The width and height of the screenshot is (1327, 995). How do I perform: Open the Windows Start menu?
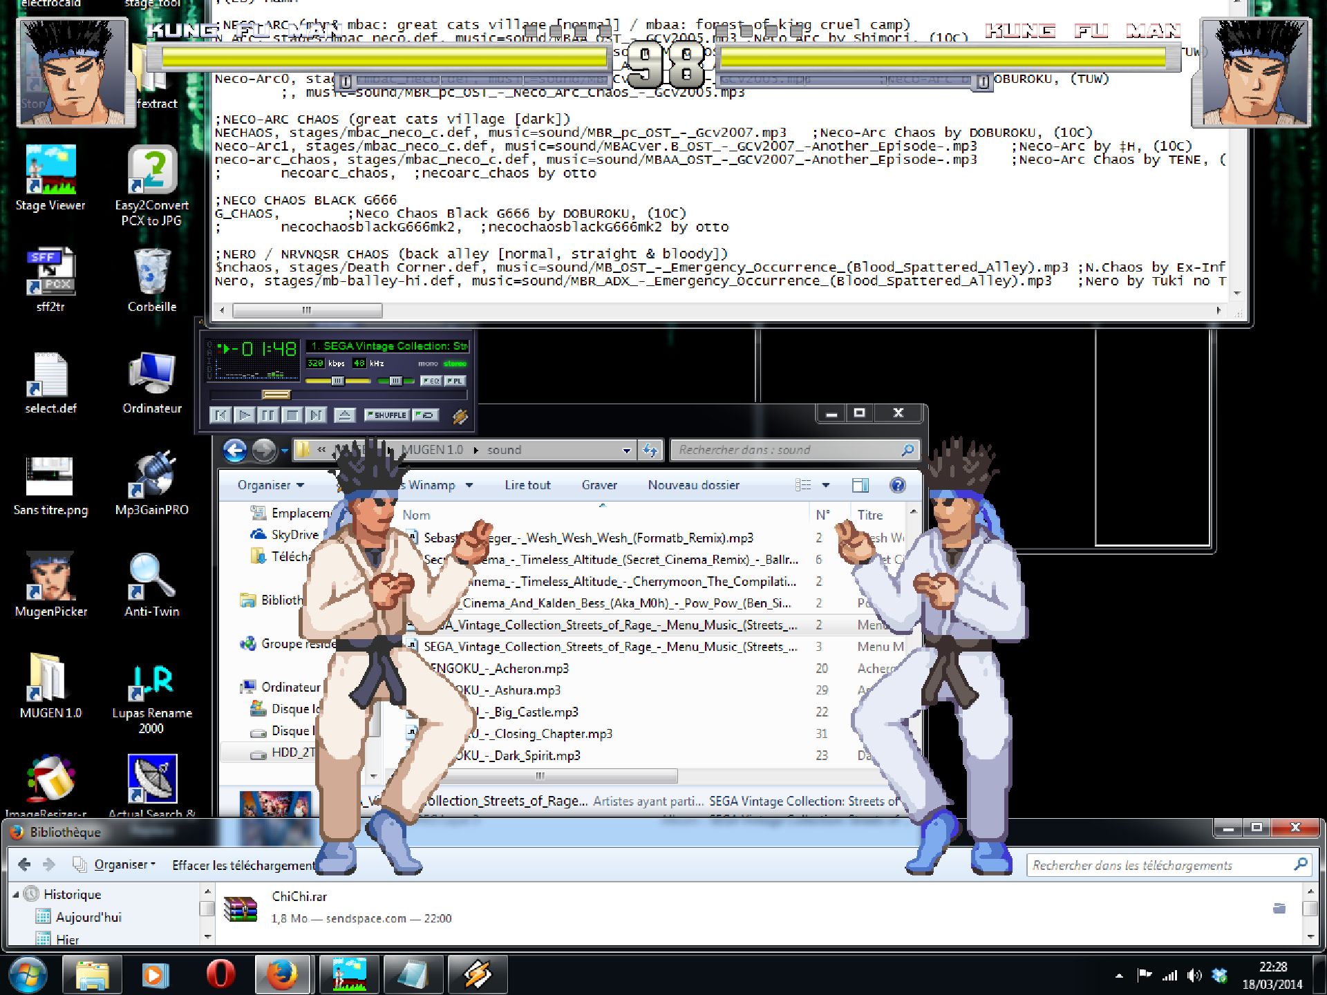pyautogui.click(x=28, y=975)
